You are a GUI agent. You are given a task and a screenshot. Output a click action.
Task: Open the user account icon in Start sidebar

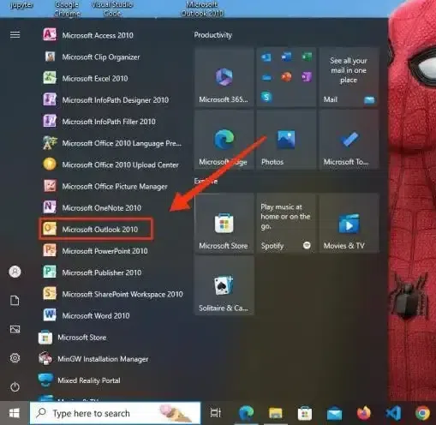[15, 272]
